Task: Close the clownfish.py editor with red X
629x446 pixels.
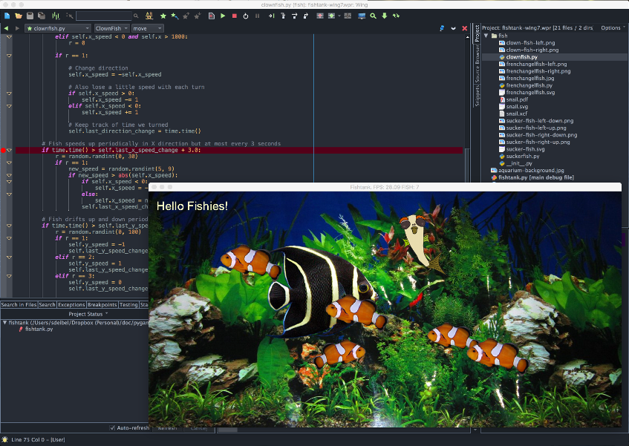Action: pyautogui.click(x=465, y=28)
